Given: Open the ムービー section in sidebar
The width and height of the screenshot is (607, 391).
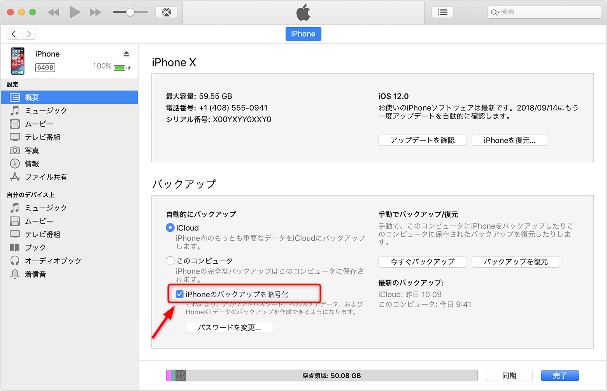Looking at the screenshot, I should [39, 123].
